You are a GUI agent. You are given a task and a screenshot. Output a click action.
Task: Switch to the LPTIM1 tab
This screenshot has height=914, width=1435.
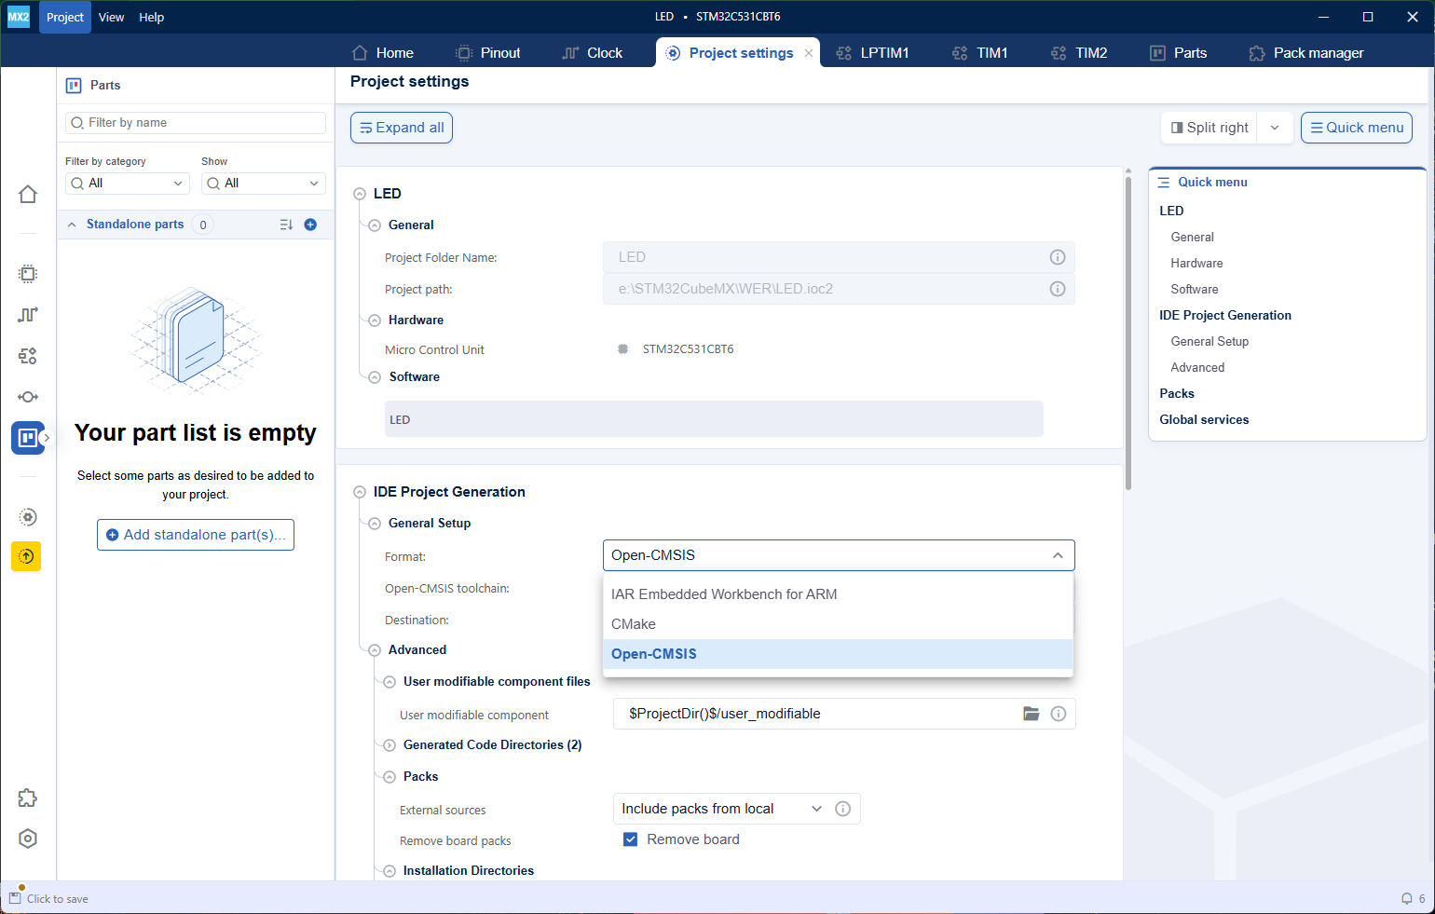point(872,53)
